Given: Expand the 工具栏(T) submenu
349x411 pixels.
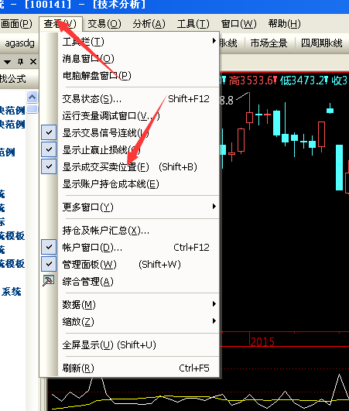Looking at the screenshot, I should (x=139, y=42).
